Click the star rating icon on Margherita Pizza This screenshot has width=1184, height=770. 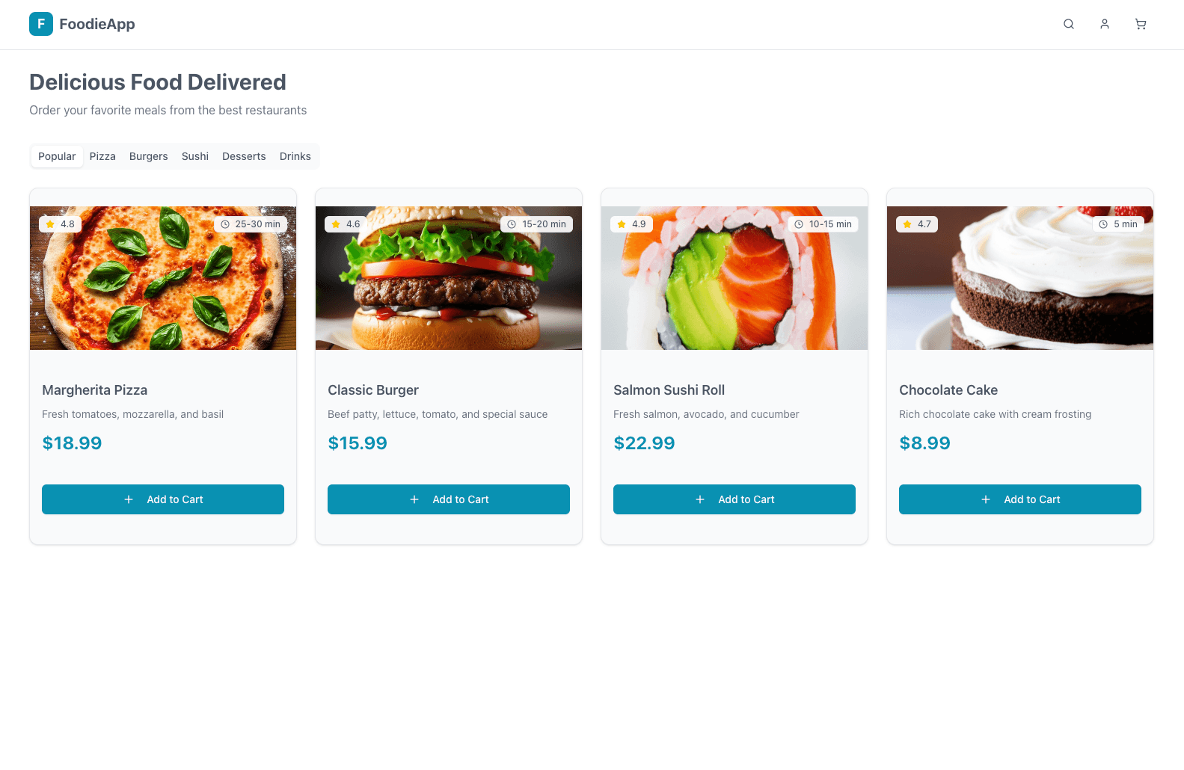click(51, 224)
